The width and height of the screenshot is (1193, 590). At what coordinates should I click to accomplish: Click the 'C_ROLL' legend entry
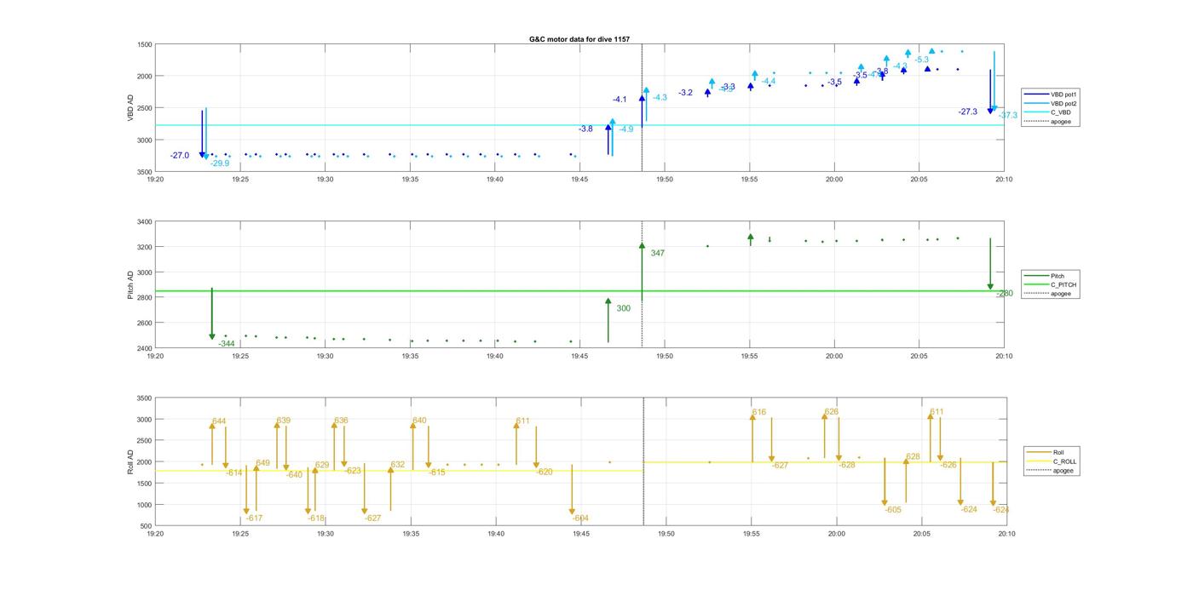[x=1064, y=461]
